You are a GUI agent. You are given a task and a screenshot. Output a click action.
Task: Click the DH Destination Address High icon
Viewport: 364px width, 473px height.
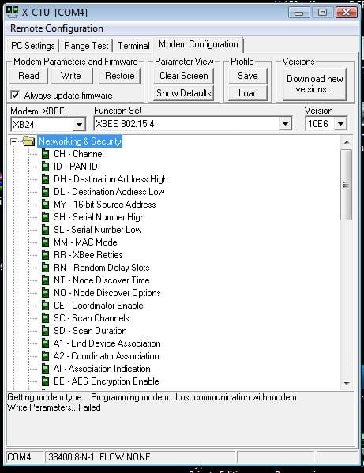pos(45,179)
